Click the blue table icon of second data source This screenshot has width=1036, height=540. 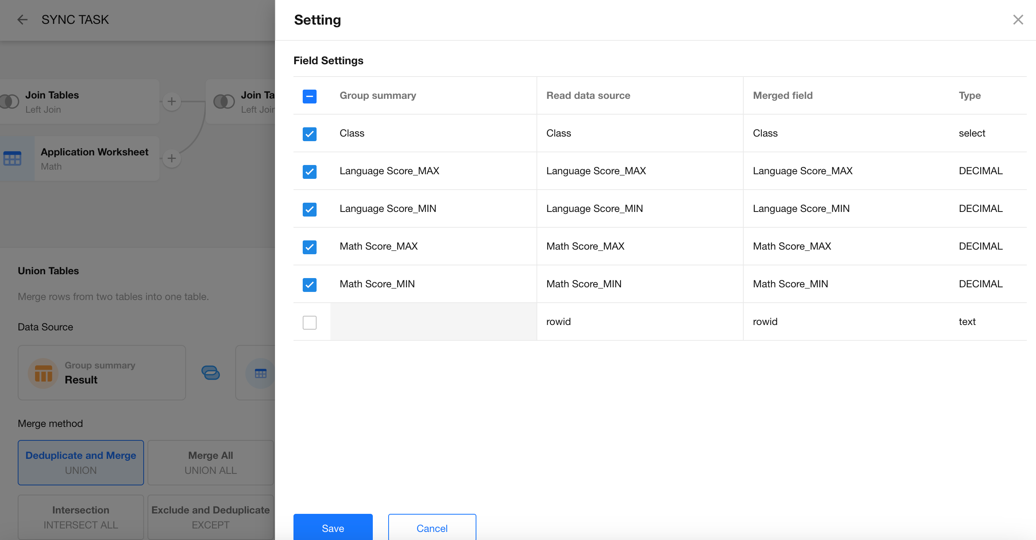coord(261,373)
